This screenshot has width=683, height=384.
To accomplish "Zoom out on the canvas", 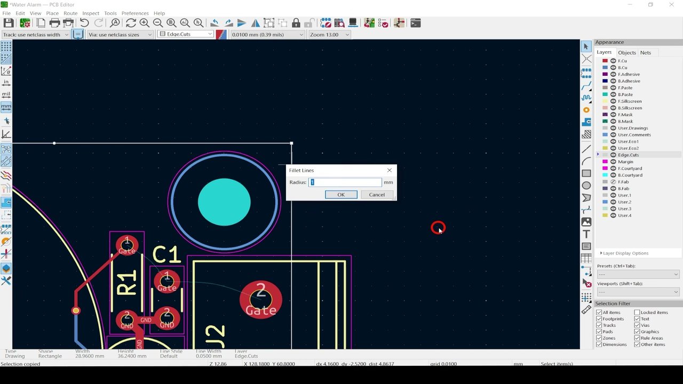I will (157, 23).
